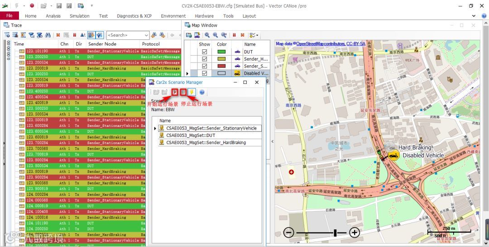Collapse the ribbon with top-right chevron

[474, 16]
